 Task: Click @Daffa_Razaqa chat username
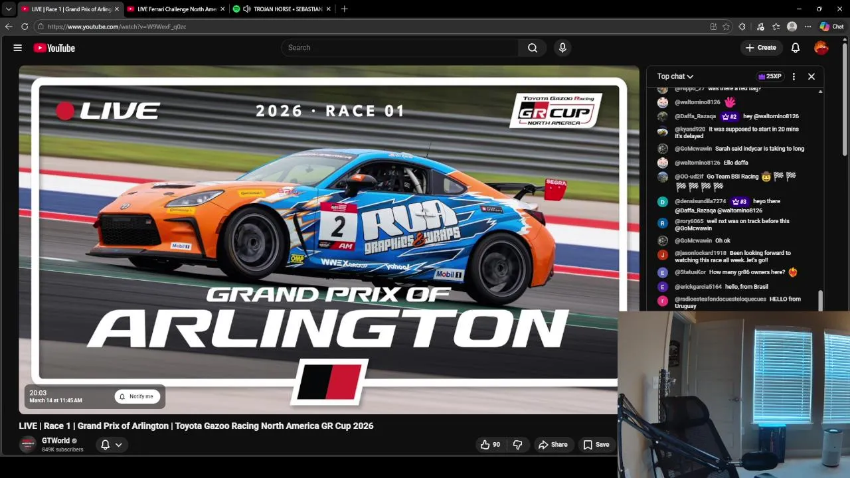coord(695,117)
